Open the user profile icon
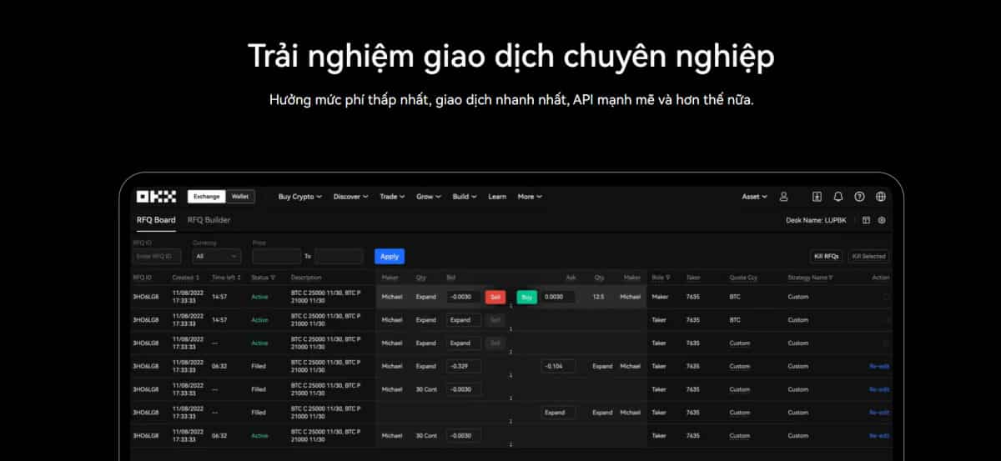The image size is (1001, 461). tap(783, 197)
